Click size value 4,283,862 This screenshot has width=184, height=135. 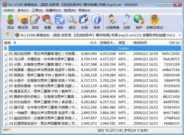pyautogui.click(x=89, y=102)
